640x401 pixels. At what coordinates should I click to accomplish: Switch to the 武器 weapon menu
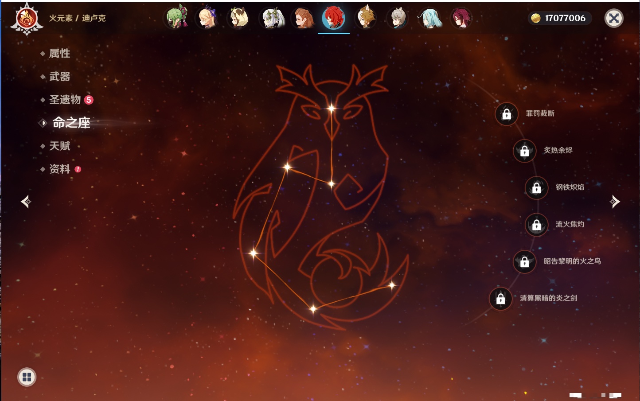pos(59,77)
